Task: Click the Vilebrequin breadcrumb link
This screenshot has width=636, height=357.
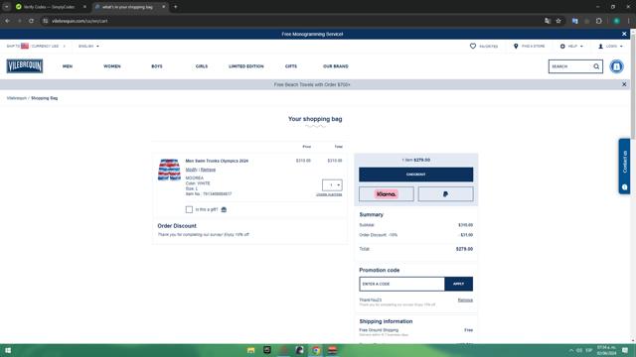Action: pos(17,98)
